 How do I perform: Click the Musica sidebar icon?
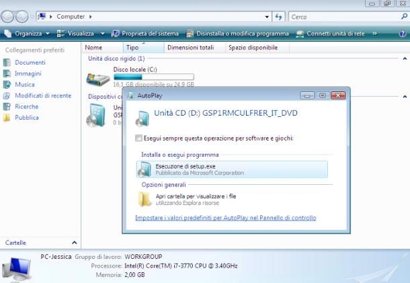coord(7,85)
